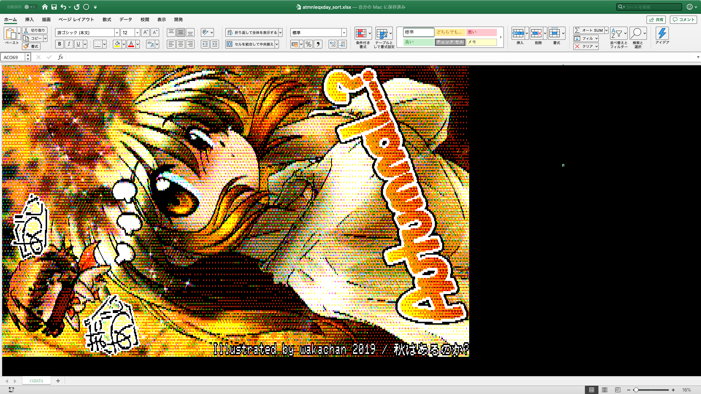Decrease font size with smaller A
Screen dimensions: 701x394
(x=155, y=32)
